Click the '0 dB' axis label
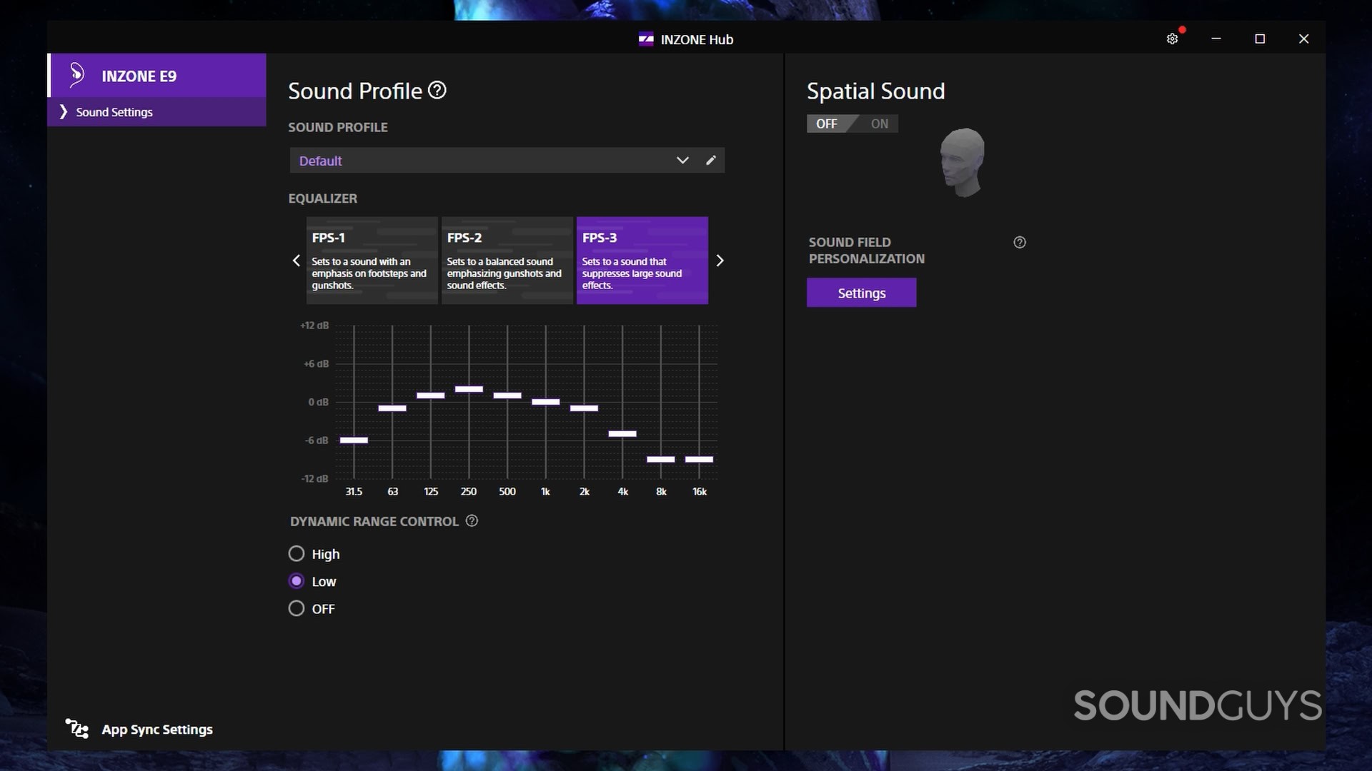This screenshot has height=771, width=1372. [319, 403]
